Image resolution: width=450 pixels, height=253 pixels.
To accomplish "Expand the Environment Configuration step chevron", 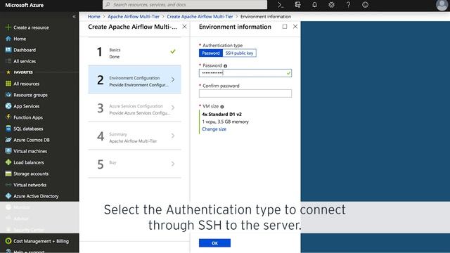I will 173,79.
